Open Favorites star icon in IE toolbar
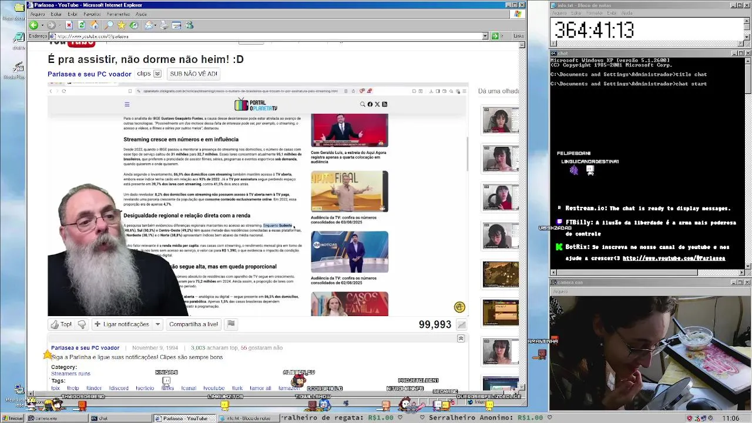 coord(121,25)
